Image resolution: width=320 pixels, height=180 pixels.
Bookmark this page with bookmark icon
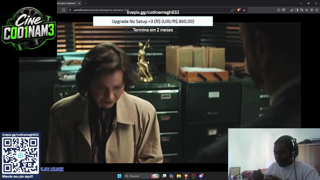(63, 10)
